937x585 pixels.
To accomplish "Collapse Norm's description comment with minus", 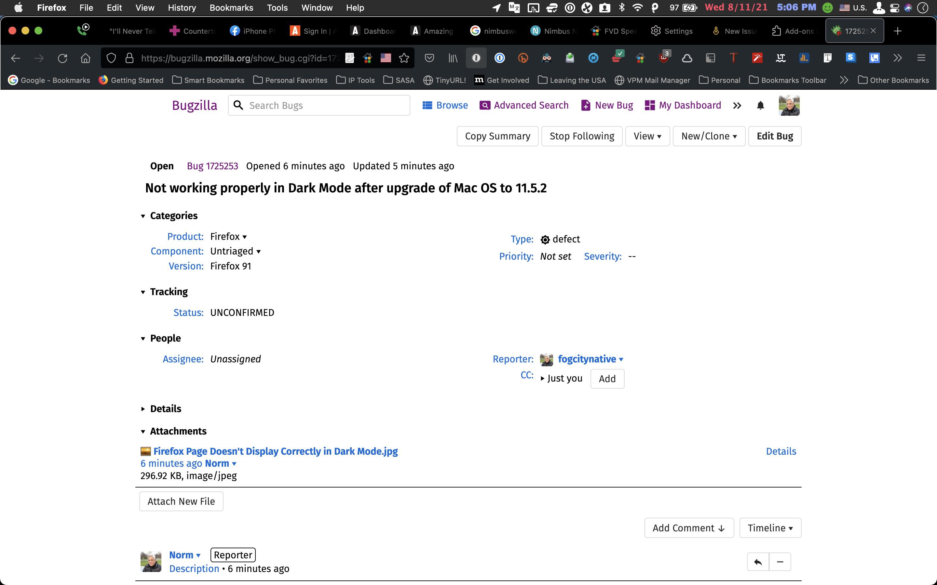I will [x=780, y=562].
